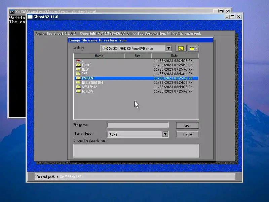Click the Current path is status bar

pos(135,177)
